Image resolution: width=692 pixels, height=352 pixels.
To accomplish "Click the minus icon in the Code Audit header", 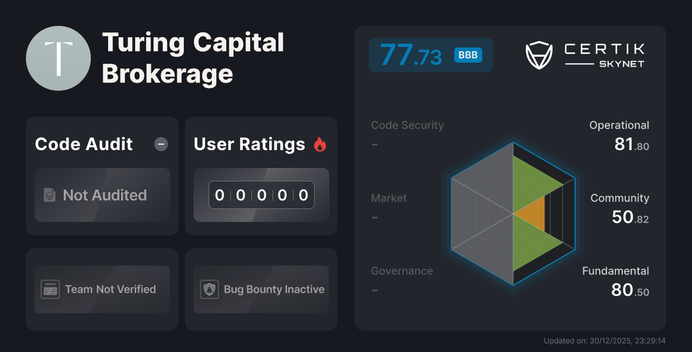I will [x=161, y=144].
